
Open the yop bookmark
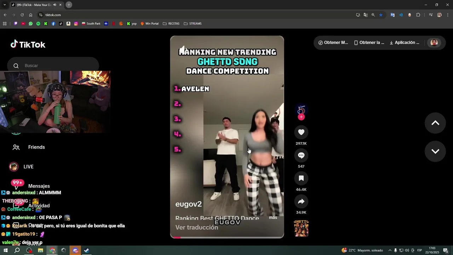coord(132,24)
